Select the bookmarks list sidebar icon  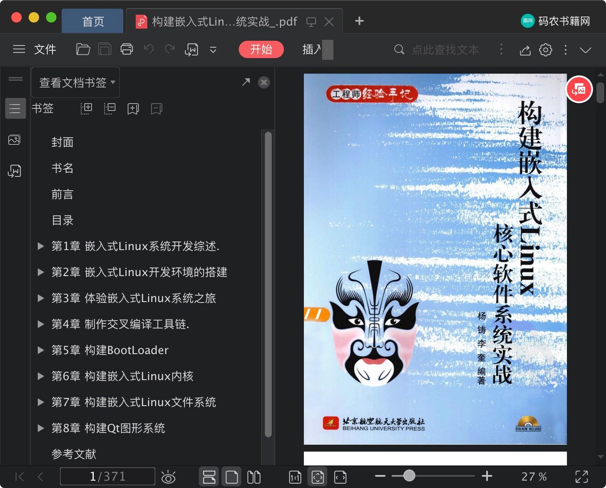15,108
